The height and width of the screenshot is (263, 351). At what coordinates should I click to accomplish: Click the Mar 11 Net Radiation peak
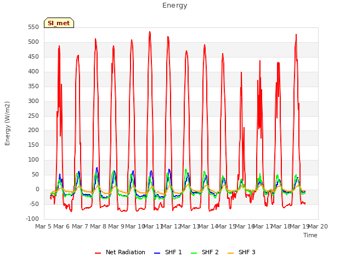[x=150, y=32]
